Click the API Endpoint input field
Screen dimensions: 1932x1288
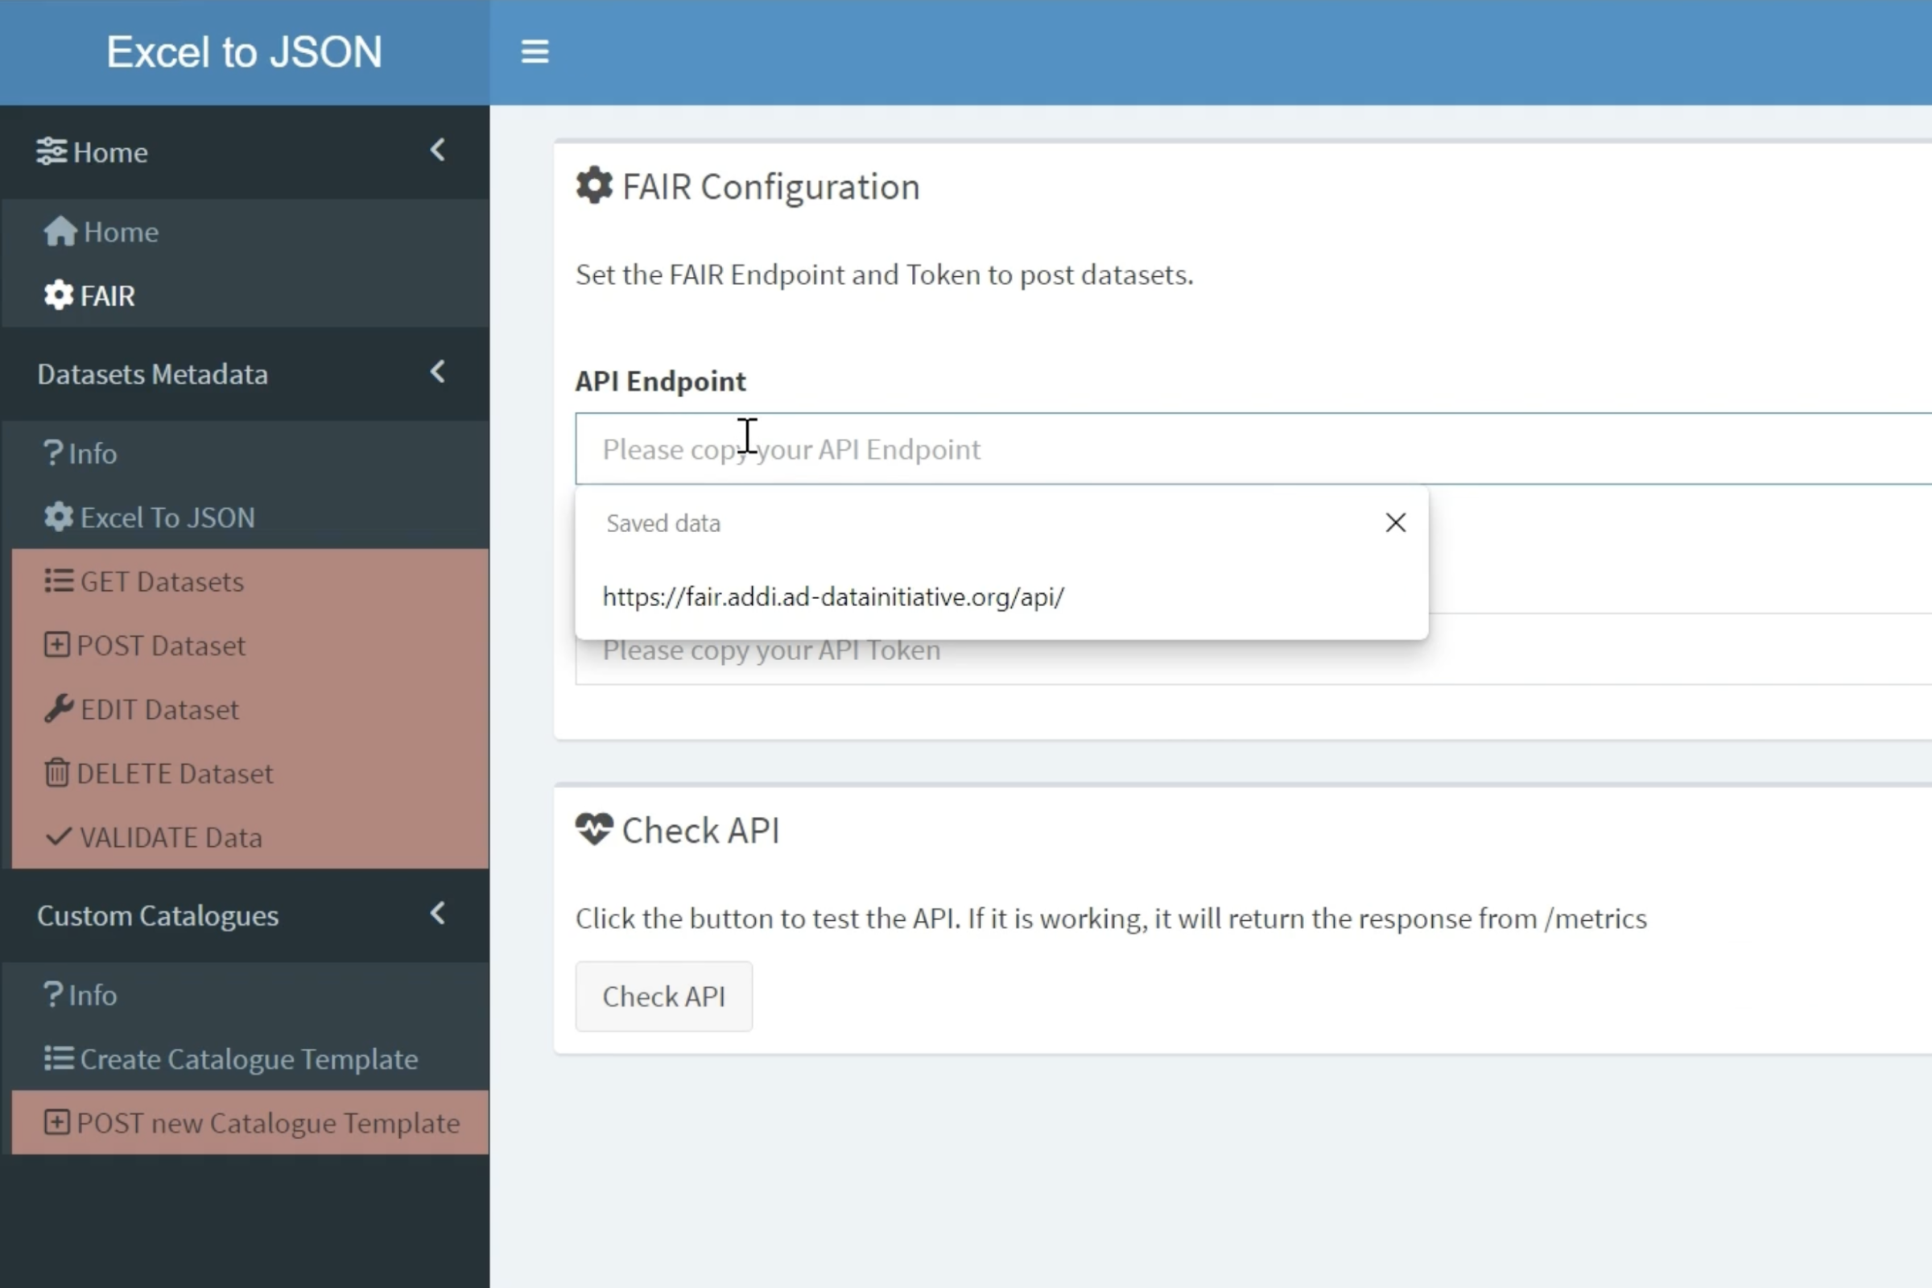(x=1232, y=449)
